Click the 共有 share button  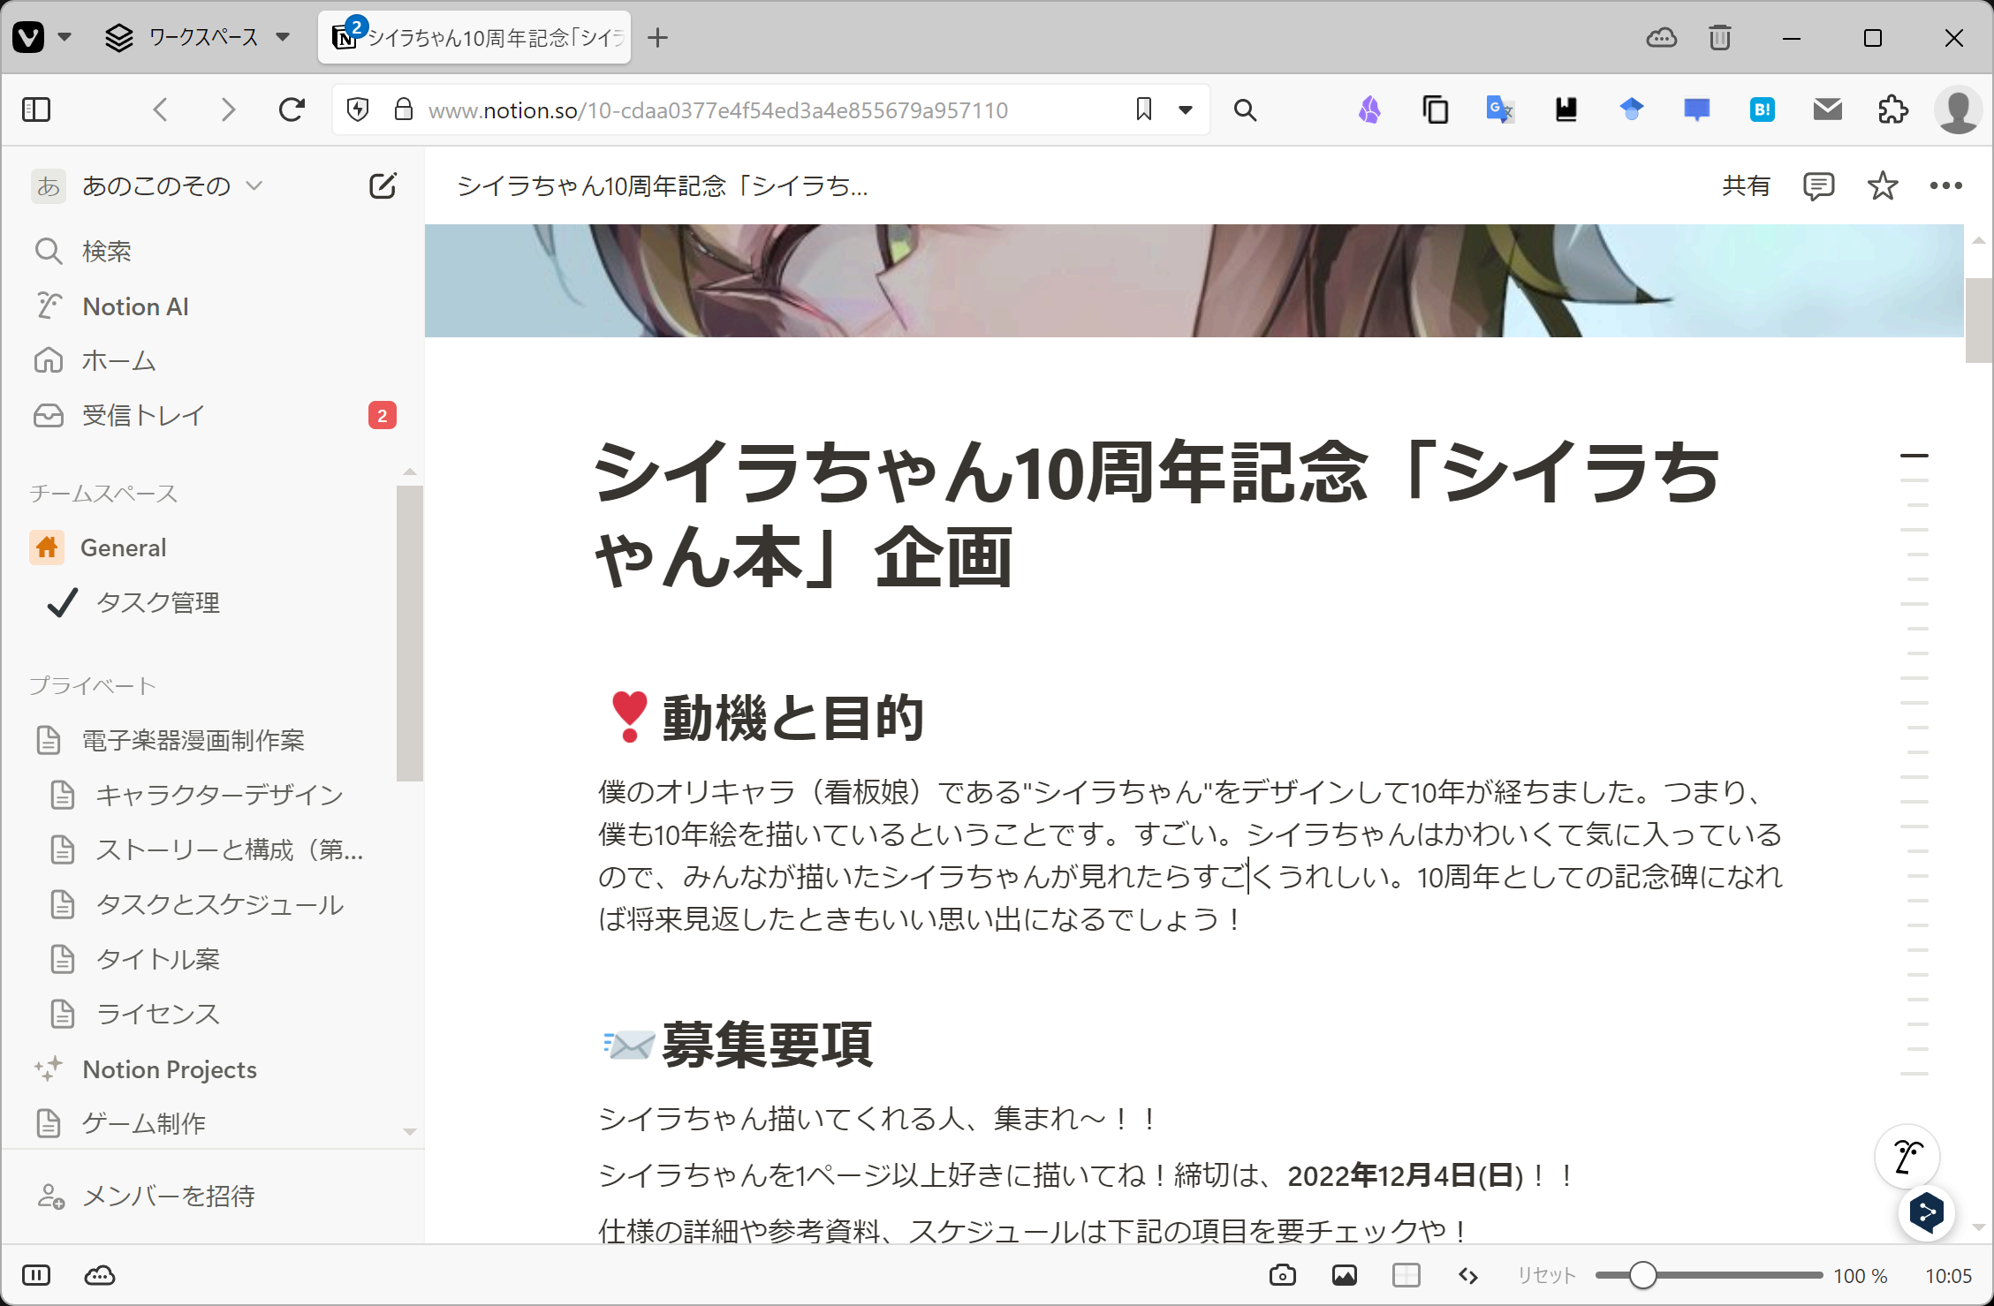(x=1746, y=185)
